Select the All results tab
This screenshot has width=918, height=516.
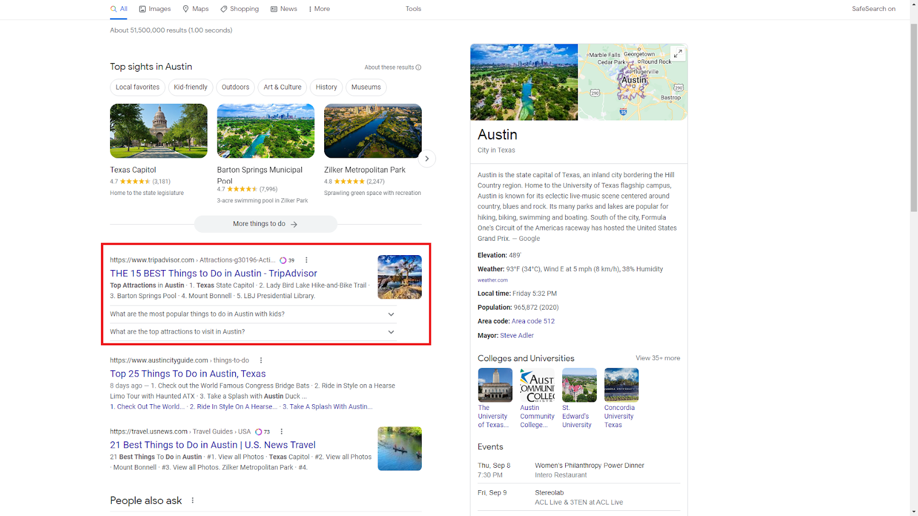coord(119,9)
